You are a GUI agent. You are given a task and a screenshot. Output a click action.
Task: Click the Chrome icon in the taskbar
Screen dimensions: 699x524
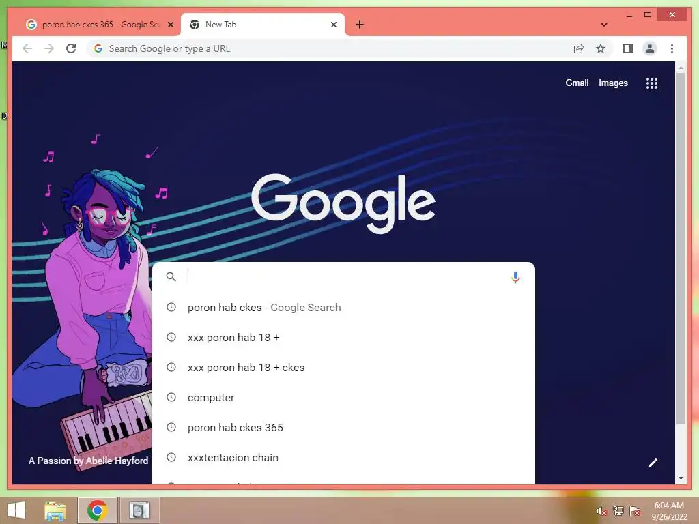pyautogui.click(x=97, y=510)
